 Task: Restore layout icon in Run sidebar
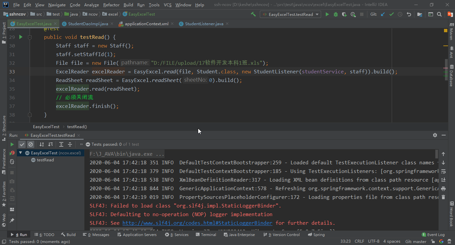(12, 209)
